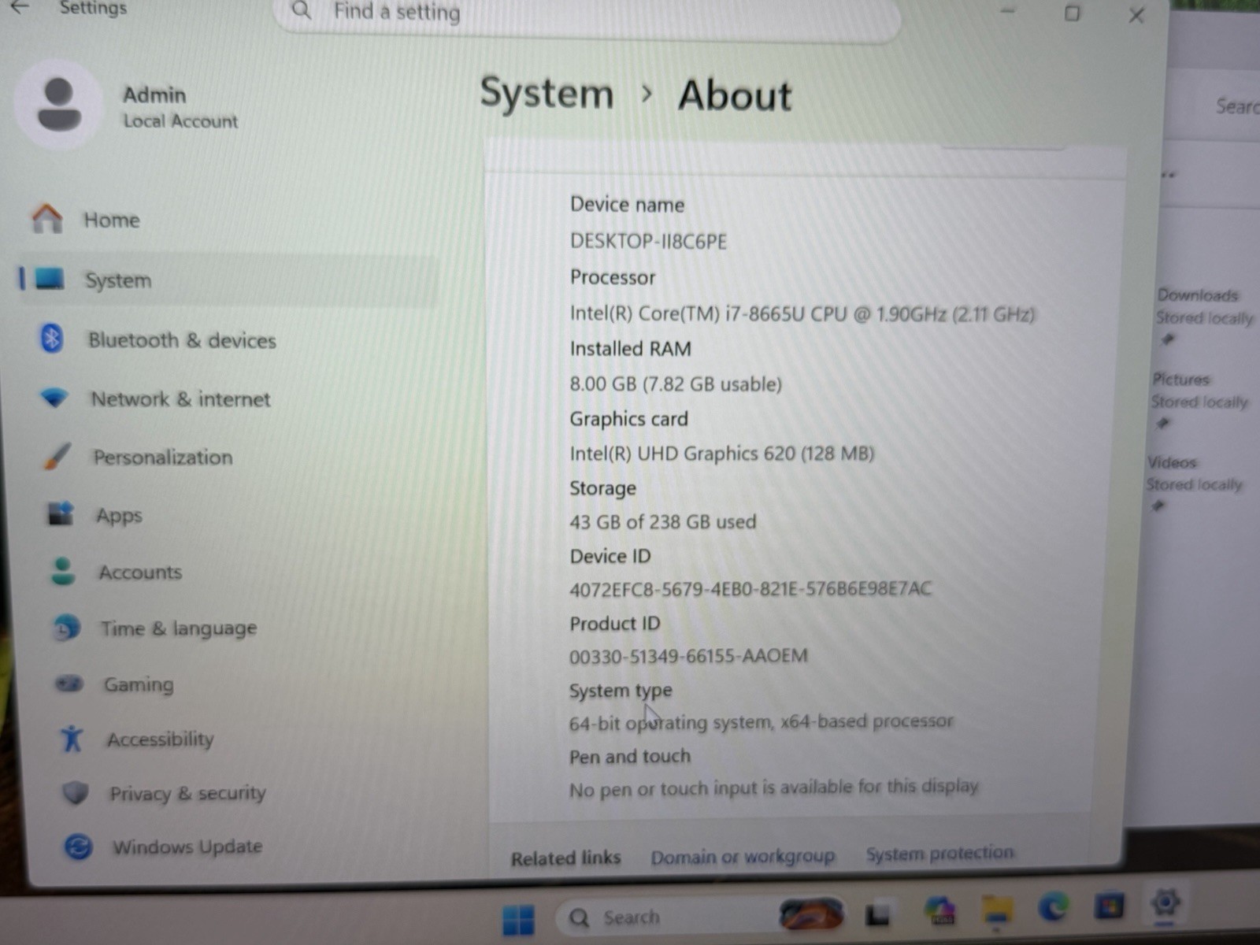Viewport: 1260px width, 945px height.
Task: Click the Privacy shield icon
Action: (x=76, y=792)
